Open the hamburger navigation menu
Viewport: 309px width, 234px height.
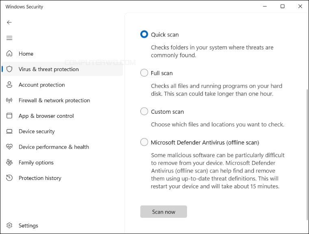point(9,38)
